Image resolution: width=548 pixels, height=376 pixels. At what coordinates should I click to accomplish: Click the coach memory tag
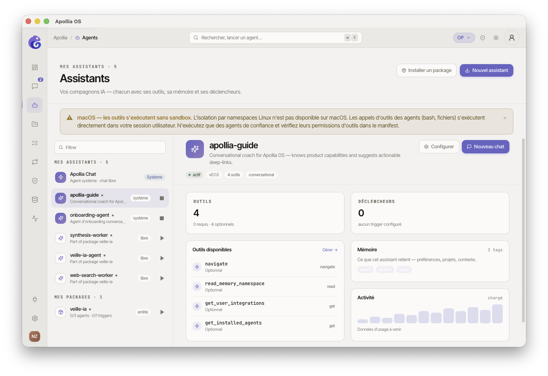click(x=366, y=270)
